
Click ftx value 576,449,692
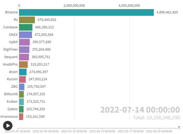pyautogui.click(x=47, y=20)
